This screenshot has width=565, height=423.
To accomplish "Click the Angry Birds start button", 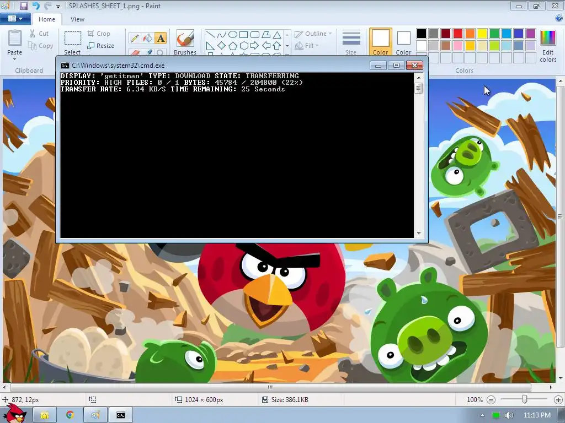I will (x=15, y=414).
